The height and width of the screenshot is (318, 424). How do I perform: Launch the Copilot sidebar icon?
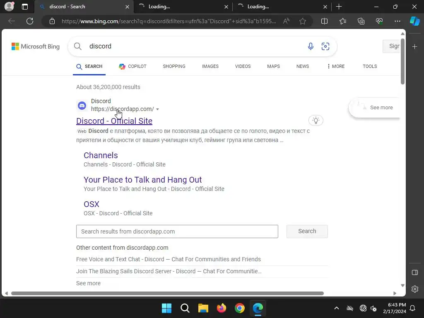click(415, 21)
